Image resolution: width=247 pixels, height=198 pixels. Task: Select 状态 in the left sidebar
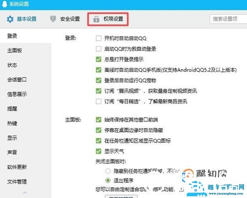tap(12, 65)
